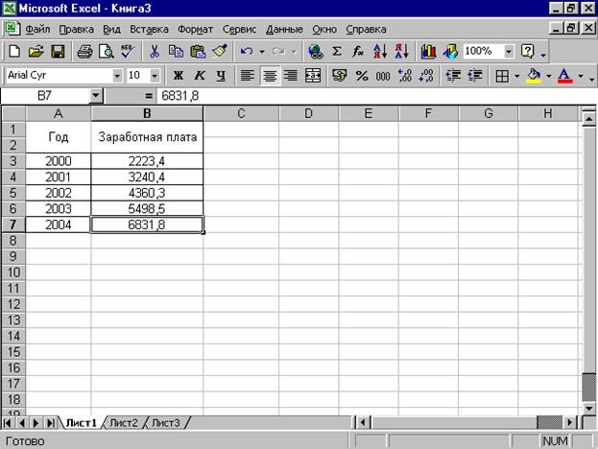Open the Данные menu
This screenshot has height=449, width=598.
tap(284, 30)
